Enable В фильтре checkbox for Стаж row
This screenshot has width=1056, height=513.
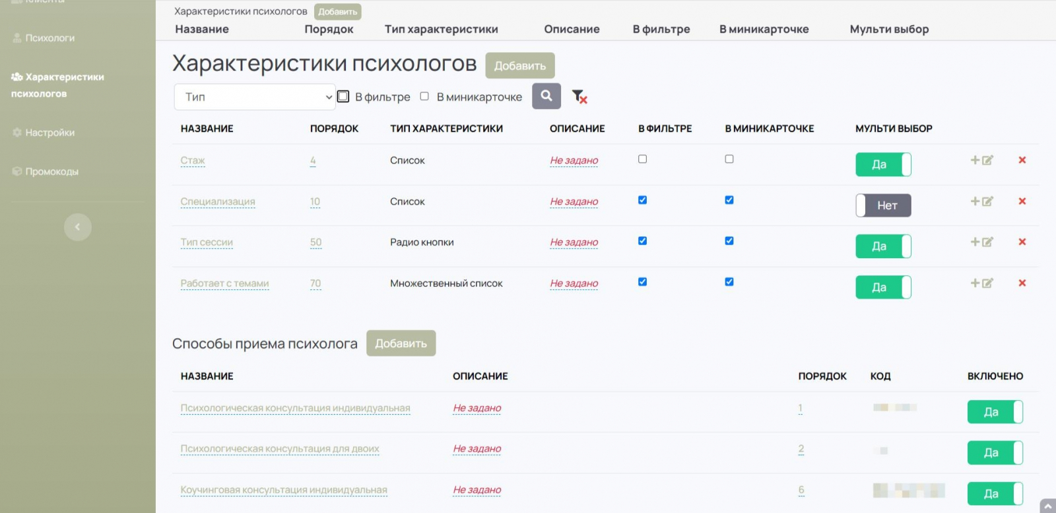[643, 159]
